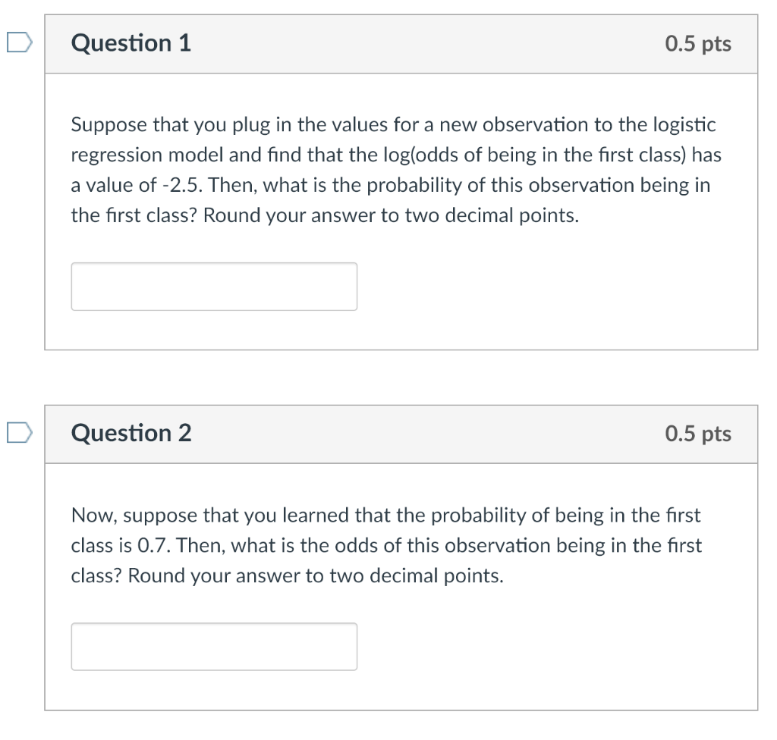Click the '0.5 pts' label on Question 1

click(x=698, y=44)
